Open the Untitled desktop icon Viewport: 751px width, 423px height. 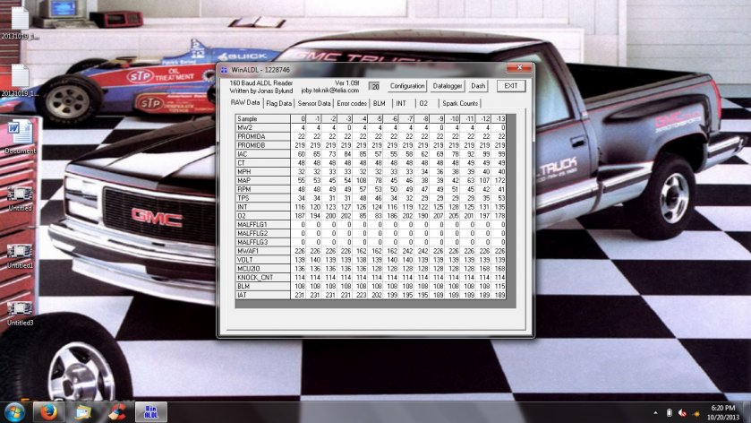pyautogui.click(x=20, y=199)
